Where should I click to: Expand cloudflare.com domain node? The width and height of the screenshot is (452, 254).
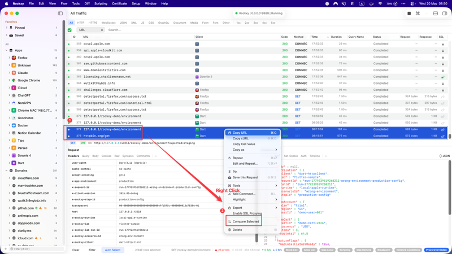[x=9, y=178]
